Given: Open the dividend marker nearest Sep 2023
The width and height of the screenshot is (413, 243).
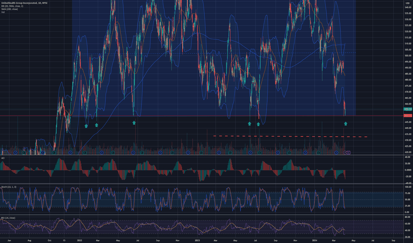Looking at the screenshot, I should [x=277, y=152].
